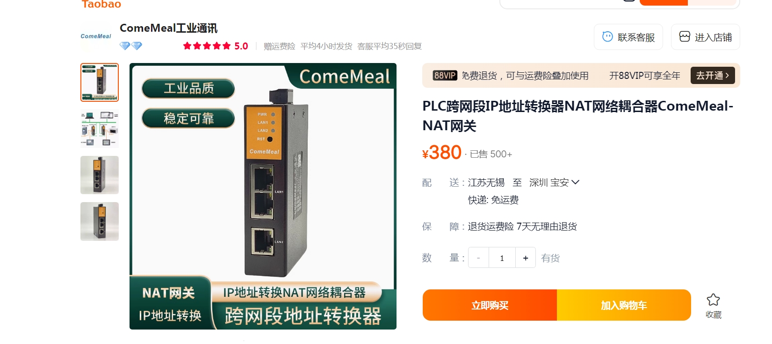Decrease quantity with minus button
Image resolution: width=772 pixels, height=344 pixels.
pyautogui.click(x=478, y=258)
